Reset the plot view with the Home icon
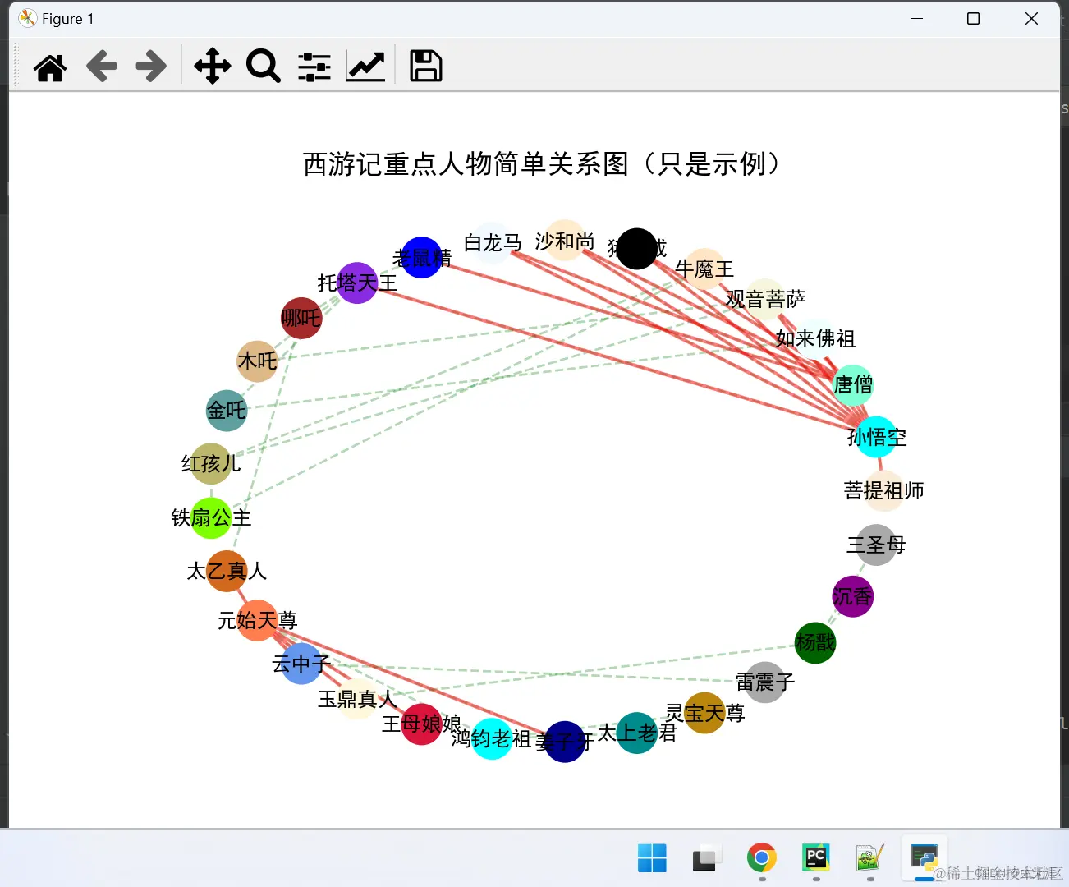The height and width of the screenshot is (887, 1069). (49, 66)
